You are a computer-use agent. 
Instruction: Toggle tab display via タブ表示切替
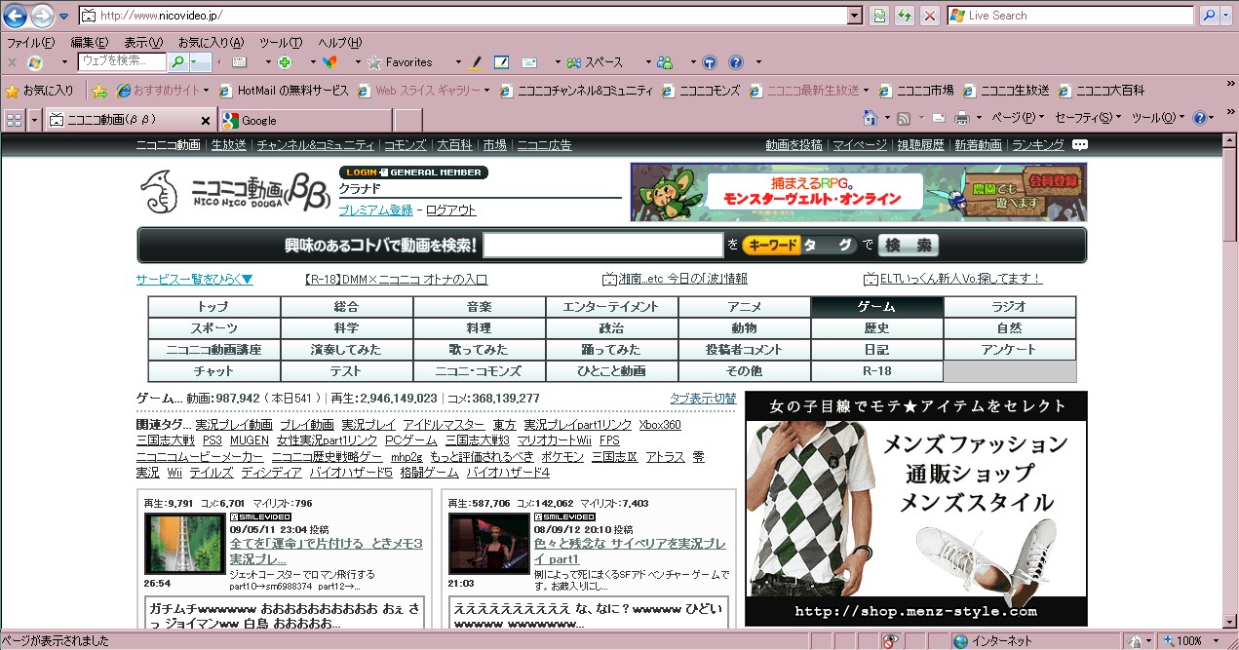pos(703,399)
